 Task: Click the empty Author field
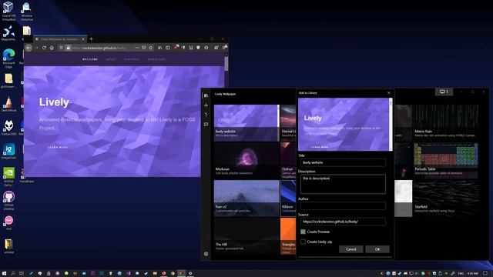point(343,205)
